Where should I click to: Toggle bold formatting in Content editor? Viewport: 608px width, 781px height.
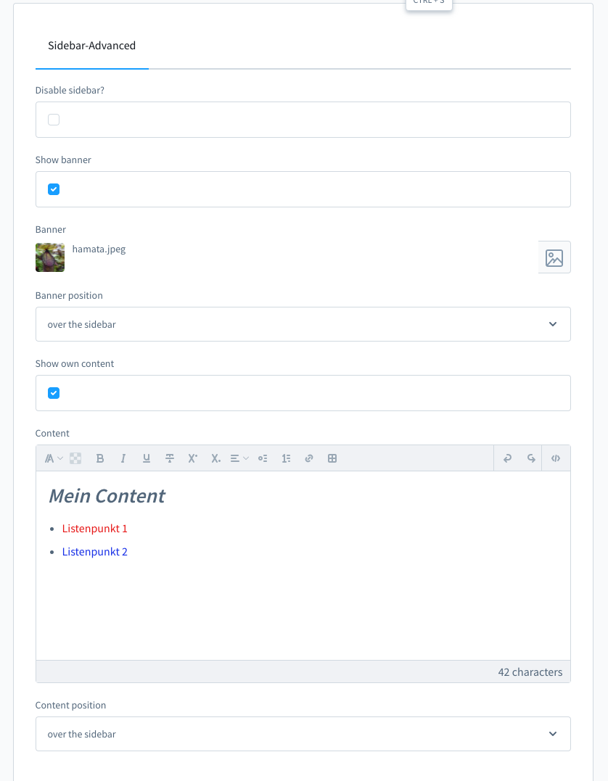pyautogui.click(x=100, y=458)
